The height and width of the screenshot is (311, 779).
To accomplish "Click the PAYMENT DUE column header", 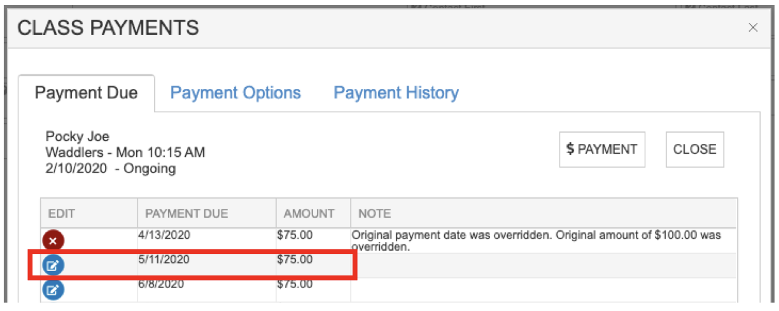I will click(x=186, y=213).
